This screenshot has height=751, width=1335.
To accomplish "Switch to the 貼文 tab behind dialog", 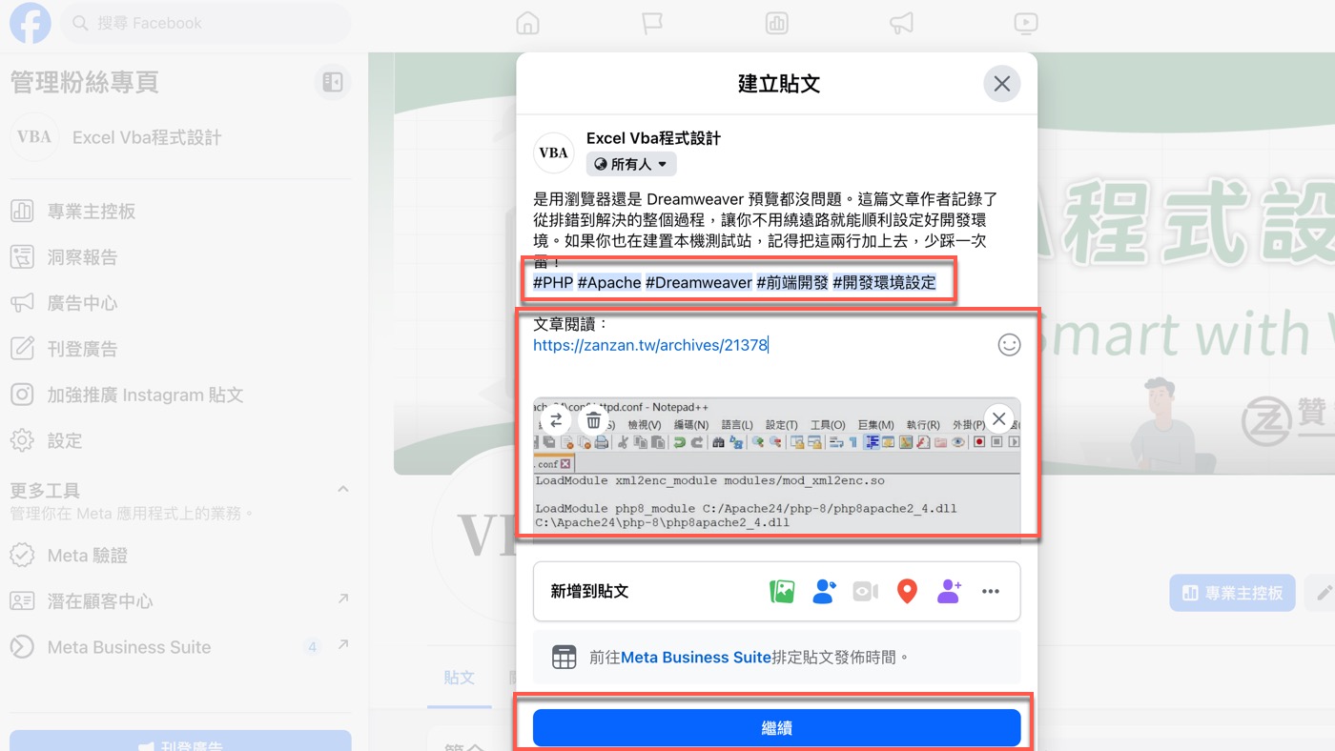I will click(x=460, y=678).
